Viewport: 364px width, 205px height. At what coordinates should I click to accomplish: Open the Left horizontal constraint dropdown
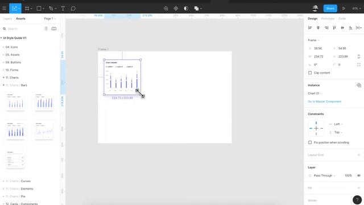click(338, 124)
